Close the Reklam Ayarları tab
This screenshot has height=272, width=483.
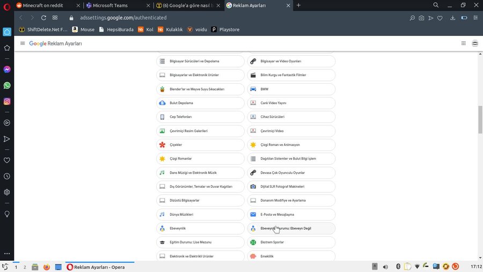[288, 5]
